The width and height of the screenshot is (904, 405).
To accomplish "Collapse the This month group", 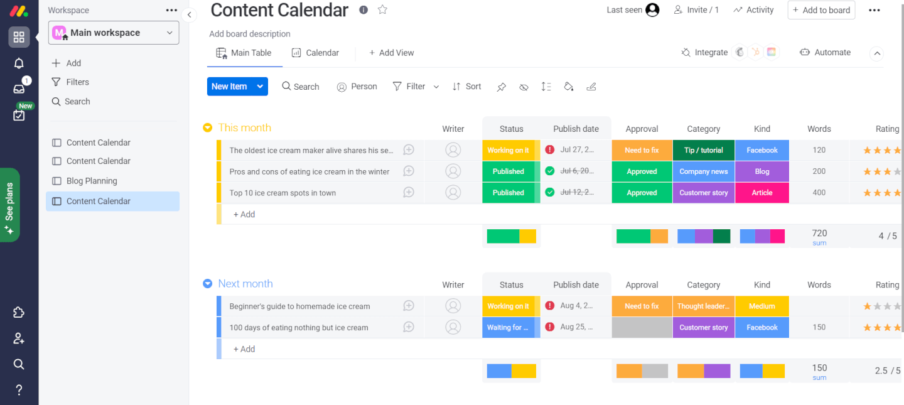I will click(208, 127).
